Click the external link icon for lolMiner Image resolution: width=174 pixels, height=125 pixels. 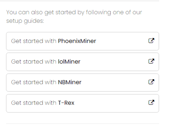[x=151, y=61]
